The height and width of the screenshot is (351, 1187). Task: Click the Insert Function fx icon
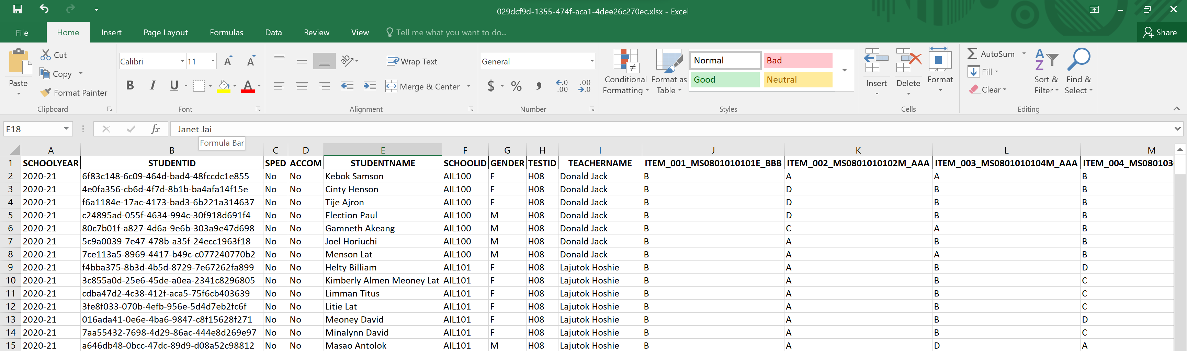[155, 129]
